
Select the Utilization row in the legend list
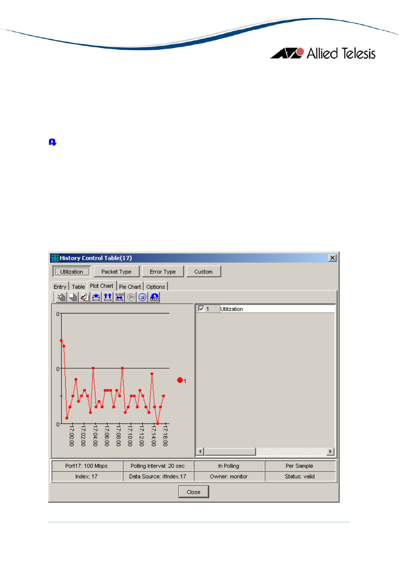pos(266,309)
